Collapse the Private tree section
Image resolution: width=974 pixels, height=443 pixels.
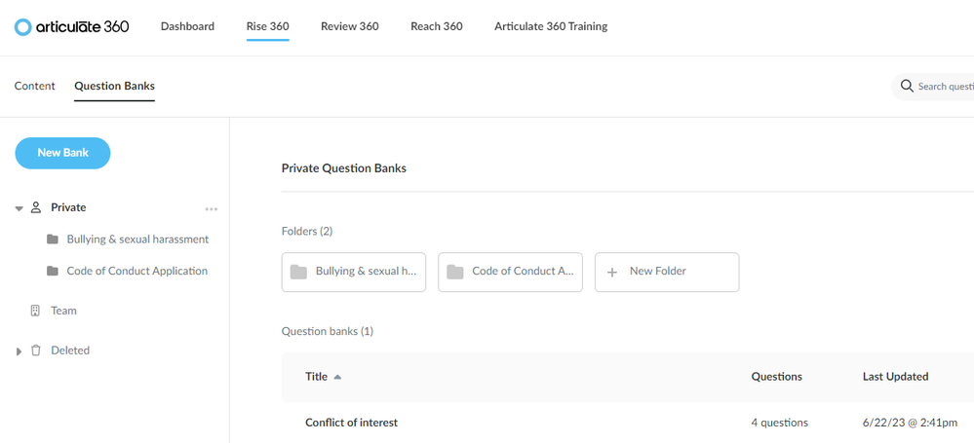19,208
